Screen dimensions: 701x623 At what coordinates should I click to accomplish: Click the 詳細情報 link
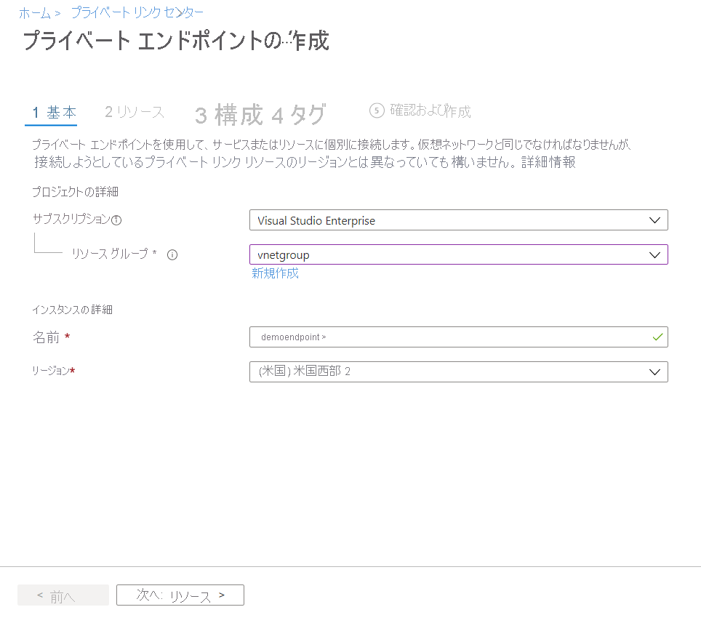click(x=548, y=162)
